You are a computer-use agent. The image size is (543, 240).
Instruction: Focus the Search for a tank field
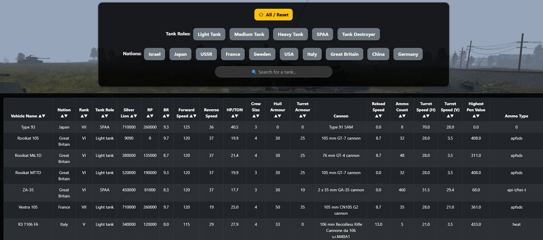click(274, 72)
